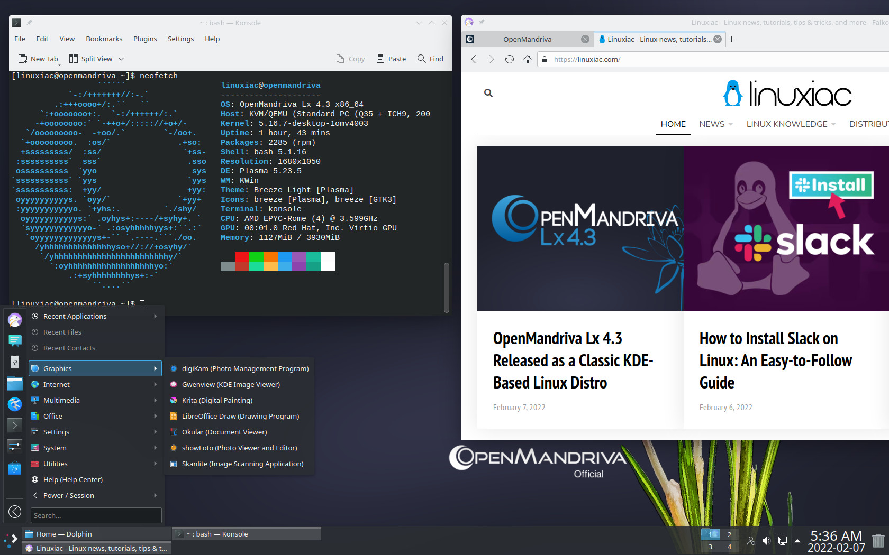Open the volume icon in system tray
The height and width of the screenshot is (555, 889).
(766, 541)
